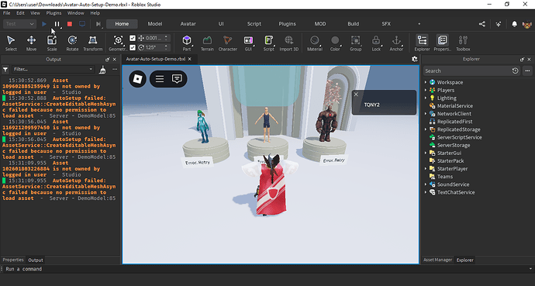Open the Terrain editor

[x=207, y=43]
